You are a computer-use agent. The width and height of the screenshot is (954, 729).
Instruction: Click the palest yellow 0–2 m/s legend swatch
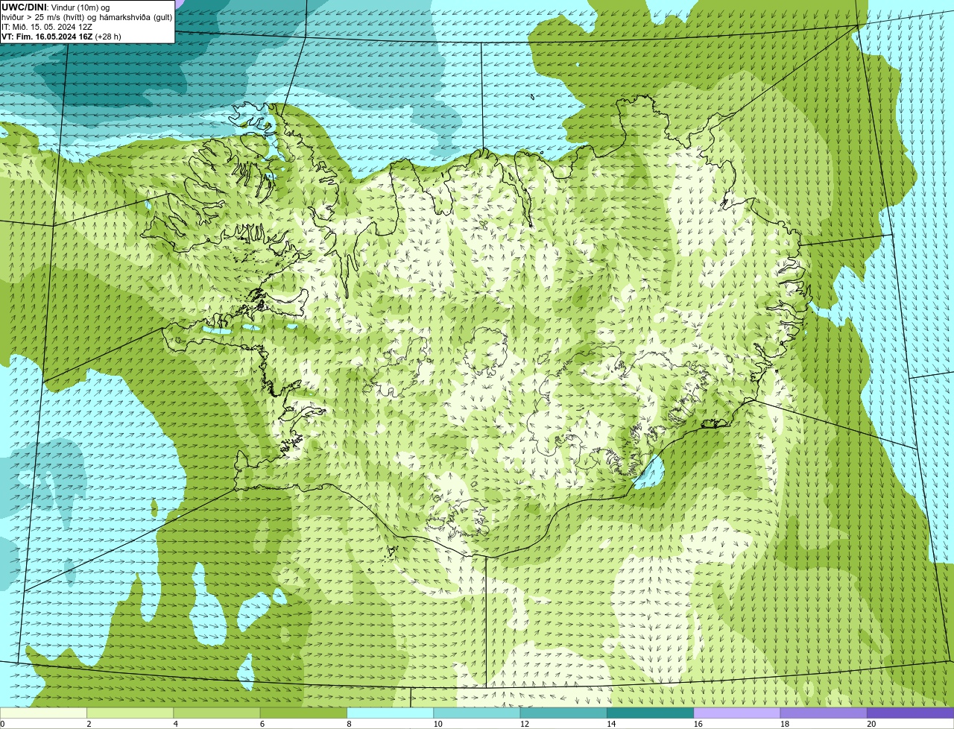pos(43,713)
